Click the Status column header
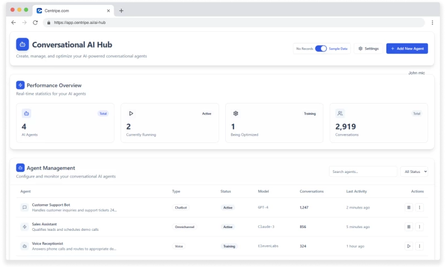 tap(226, 191)
